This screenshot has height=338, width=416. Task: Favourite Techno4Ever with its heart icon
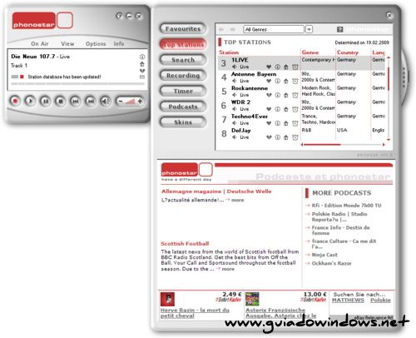[269, 123]
